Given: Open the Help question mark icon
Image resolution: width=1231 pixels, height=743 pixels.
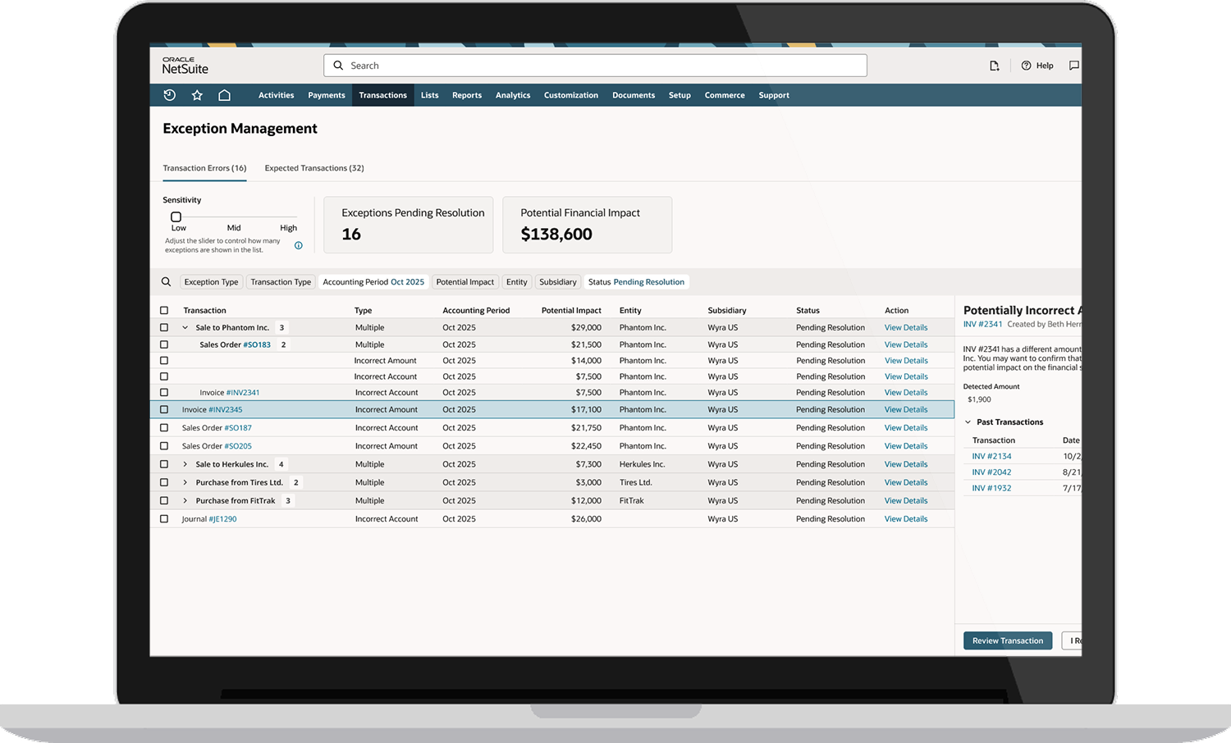Looking at the screenshot, I should 1025,65.
